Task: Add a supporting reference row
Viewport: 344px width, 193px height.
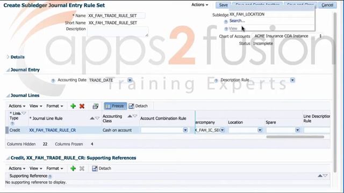Action: point(73,168)
